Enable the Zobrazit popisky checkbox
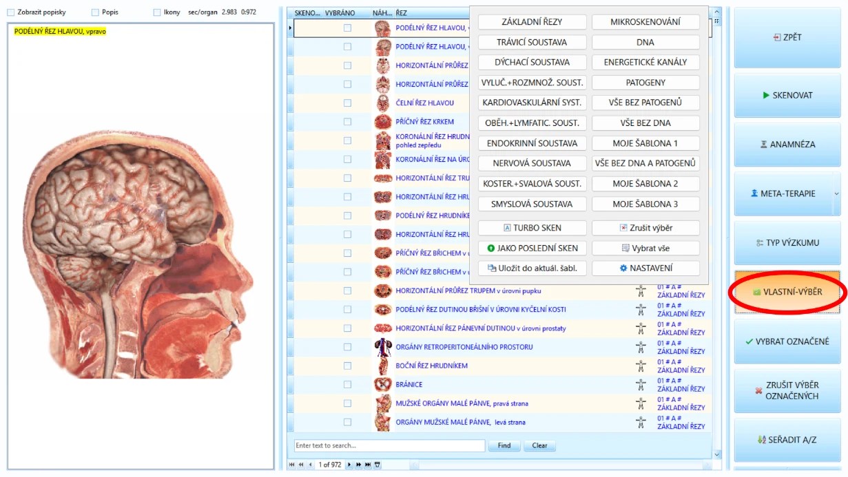The image size is (848, 477). pyautogui.click(x=10, y=12)
